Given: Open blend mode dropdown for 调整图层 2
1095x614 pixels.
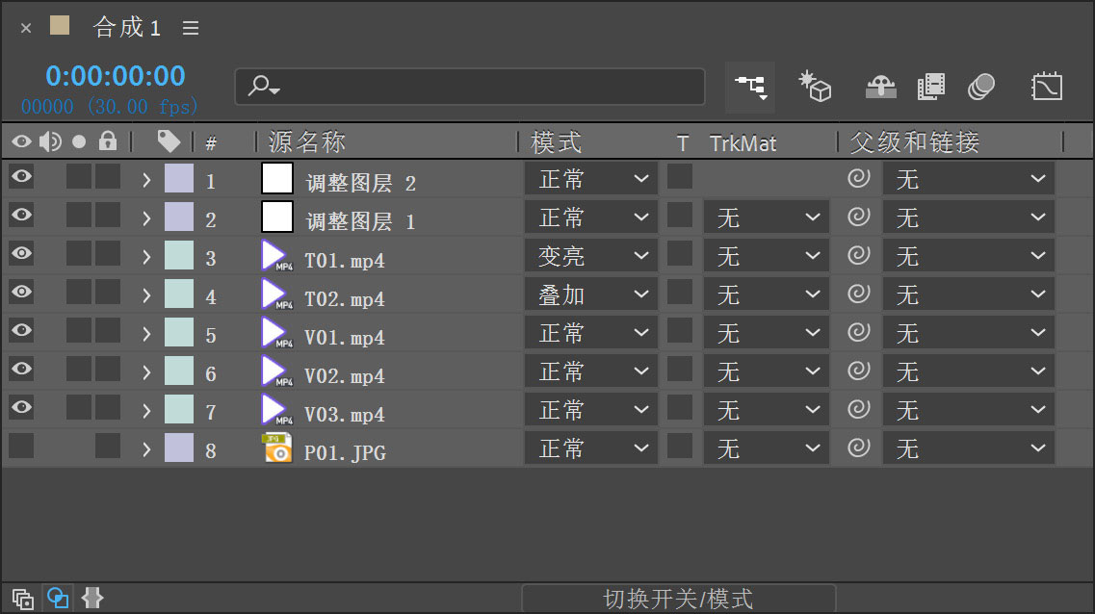Looking at the screenshot, I should point(591,179).
